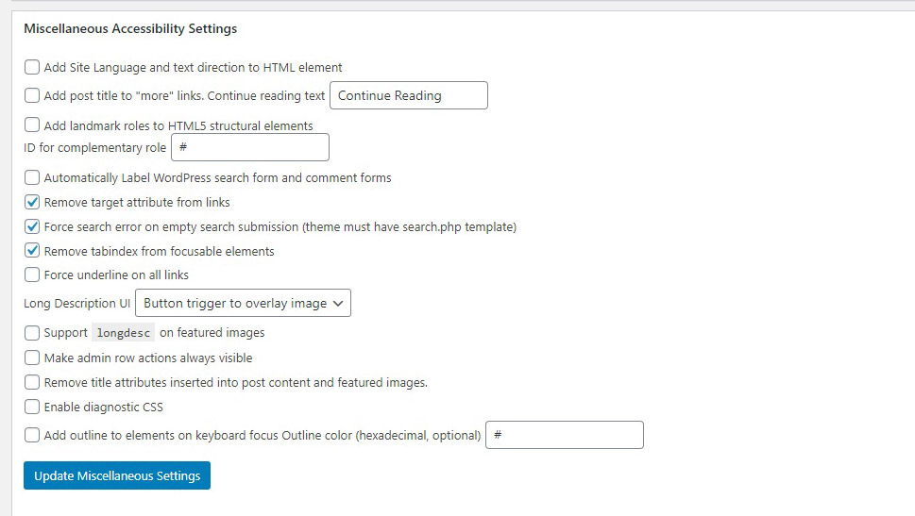The height and width of the screenshot is (516, 915).
Task: Click the Outline color hexadecimal input field
Action: tap(564, 435)
